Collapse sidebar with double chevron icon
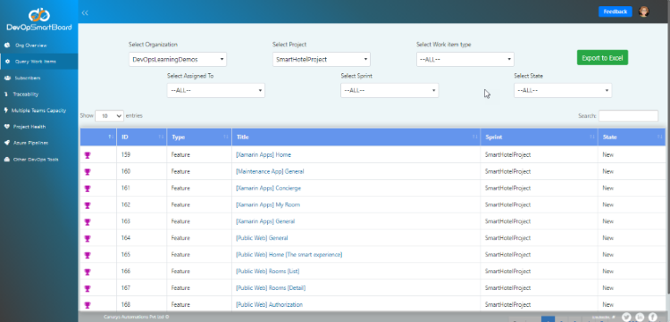Image resolution: width=670 pixels, height=322 pixels. (x=85, y=12)
